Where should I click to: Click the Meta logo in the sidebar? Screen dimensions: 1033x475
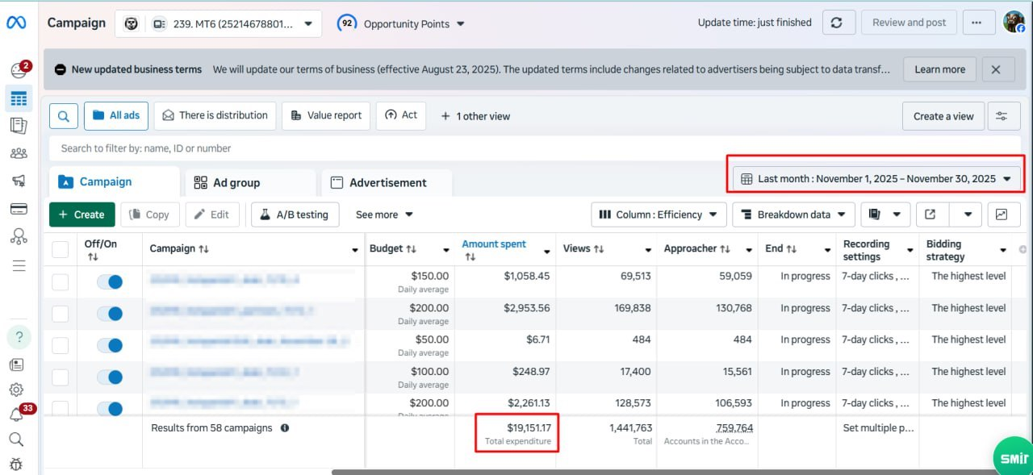pos(16,23)
